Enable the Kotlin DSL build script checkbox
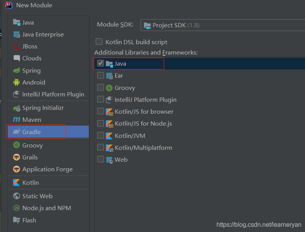Viewport: 305px width, 232px height. pos(99,41)
